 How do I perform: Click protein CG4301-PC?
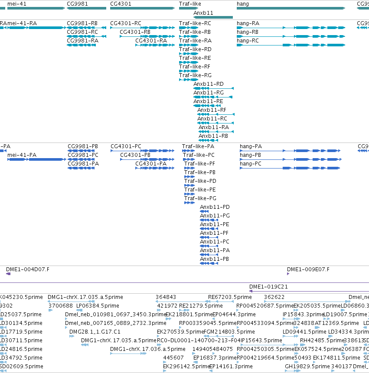click(143, 151)
